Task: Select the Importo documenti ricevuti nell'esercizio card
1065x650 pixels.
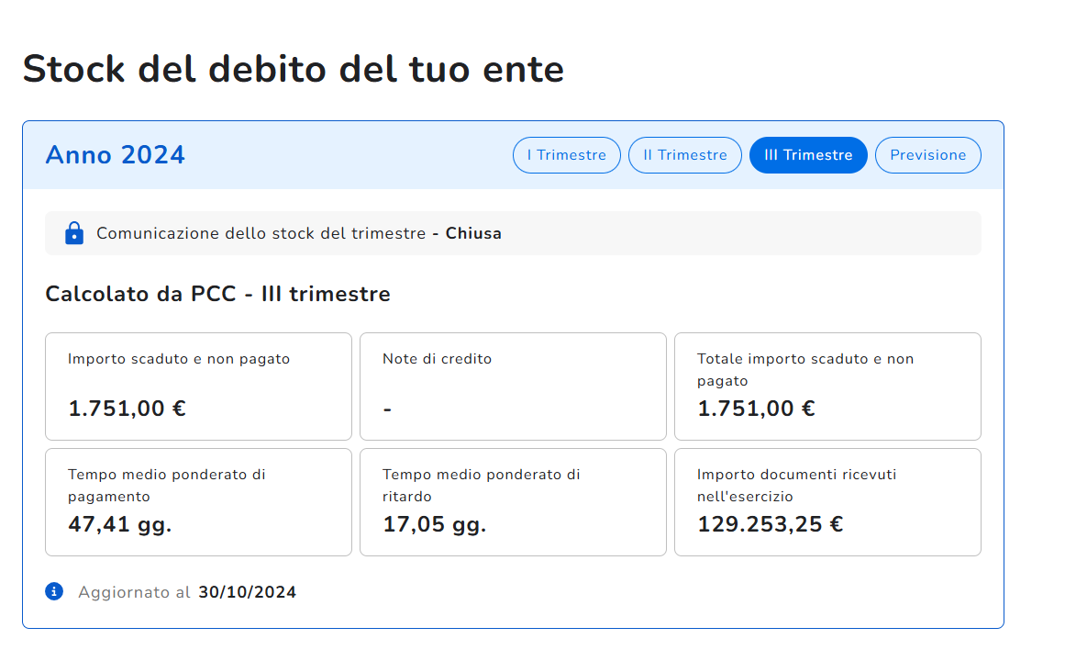Action: 827,502
